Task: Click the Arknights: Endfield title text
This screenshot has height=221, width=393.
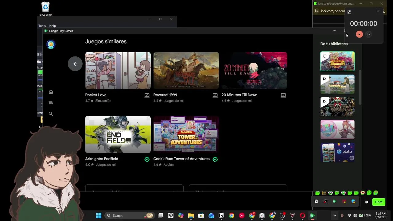Action: click(102, 159)
